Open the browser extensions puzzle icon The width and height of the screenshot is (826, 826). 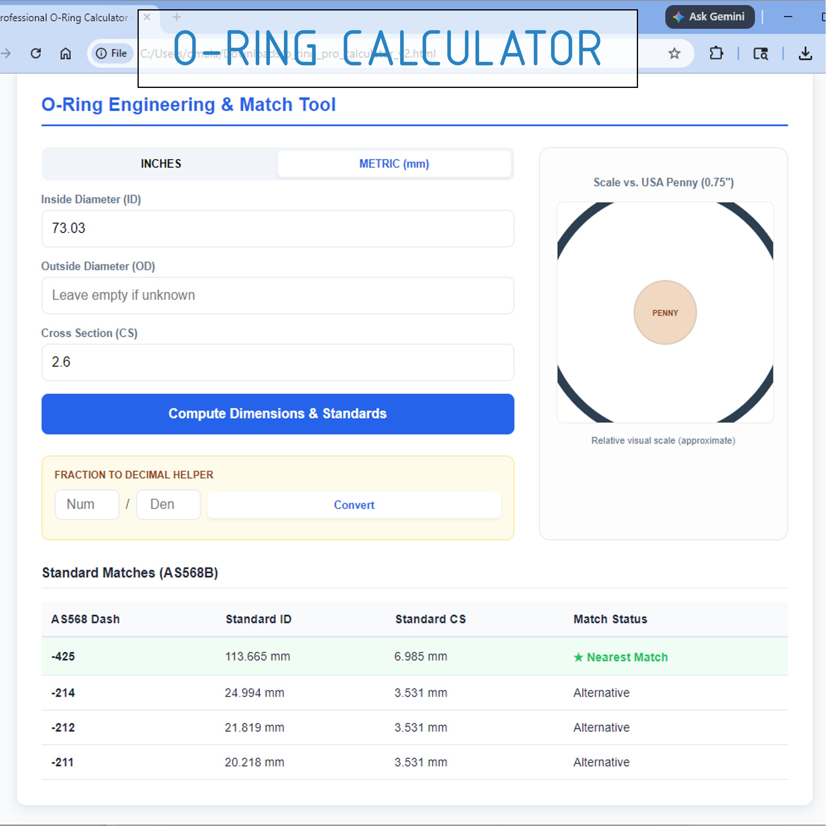tap(716, 54)
